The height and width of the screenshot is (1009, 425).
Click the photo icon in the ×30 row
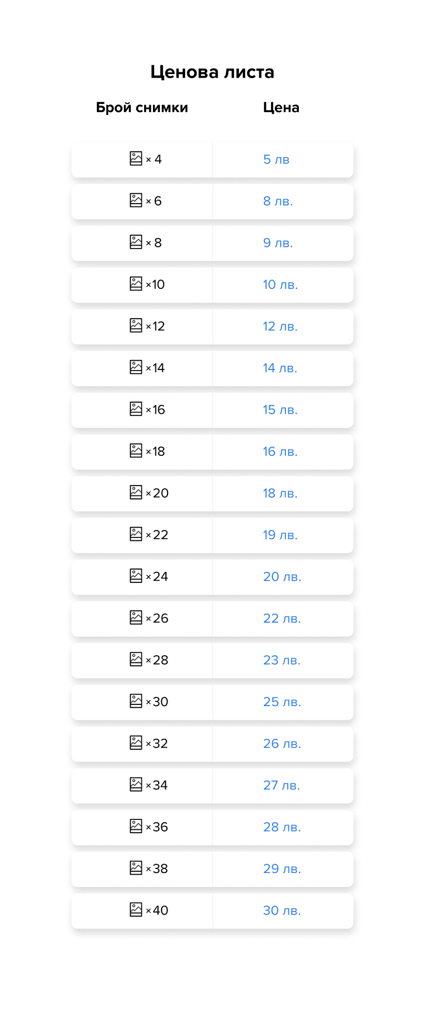coord(136,701)
